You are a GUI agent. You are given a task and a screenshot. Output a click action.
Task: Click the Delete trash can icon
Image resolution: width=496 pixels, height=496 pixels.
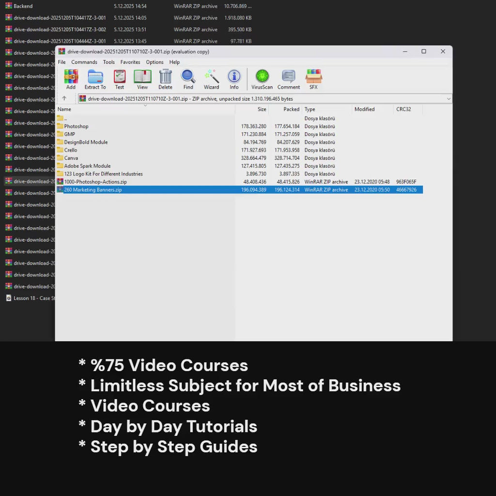pos(166,79)
